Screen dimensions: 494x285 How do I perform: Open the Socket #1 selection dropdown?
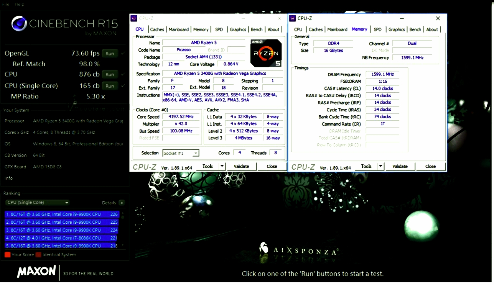pyautogui.click(x=181, y=153)
